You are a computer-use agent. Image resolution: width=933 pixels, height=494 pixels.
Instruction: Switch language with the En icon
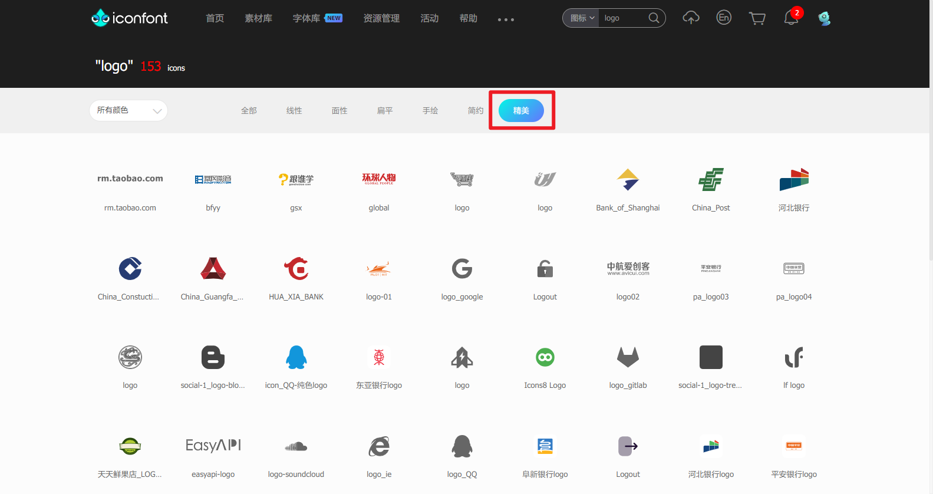[724, 18]
